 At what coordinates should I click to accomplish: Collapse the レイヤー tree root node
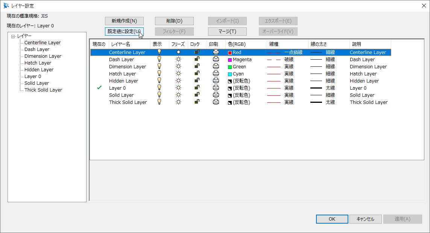tap(13, 36)
